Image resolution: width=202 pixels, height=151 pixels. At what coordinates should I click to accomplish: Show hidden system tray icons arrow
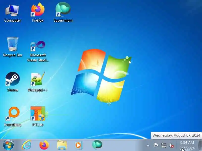(148, 145)
